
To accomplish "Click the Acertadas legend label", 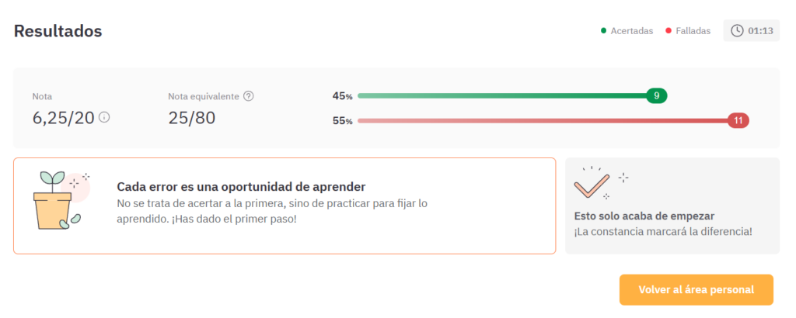I will tap(631, 31).
